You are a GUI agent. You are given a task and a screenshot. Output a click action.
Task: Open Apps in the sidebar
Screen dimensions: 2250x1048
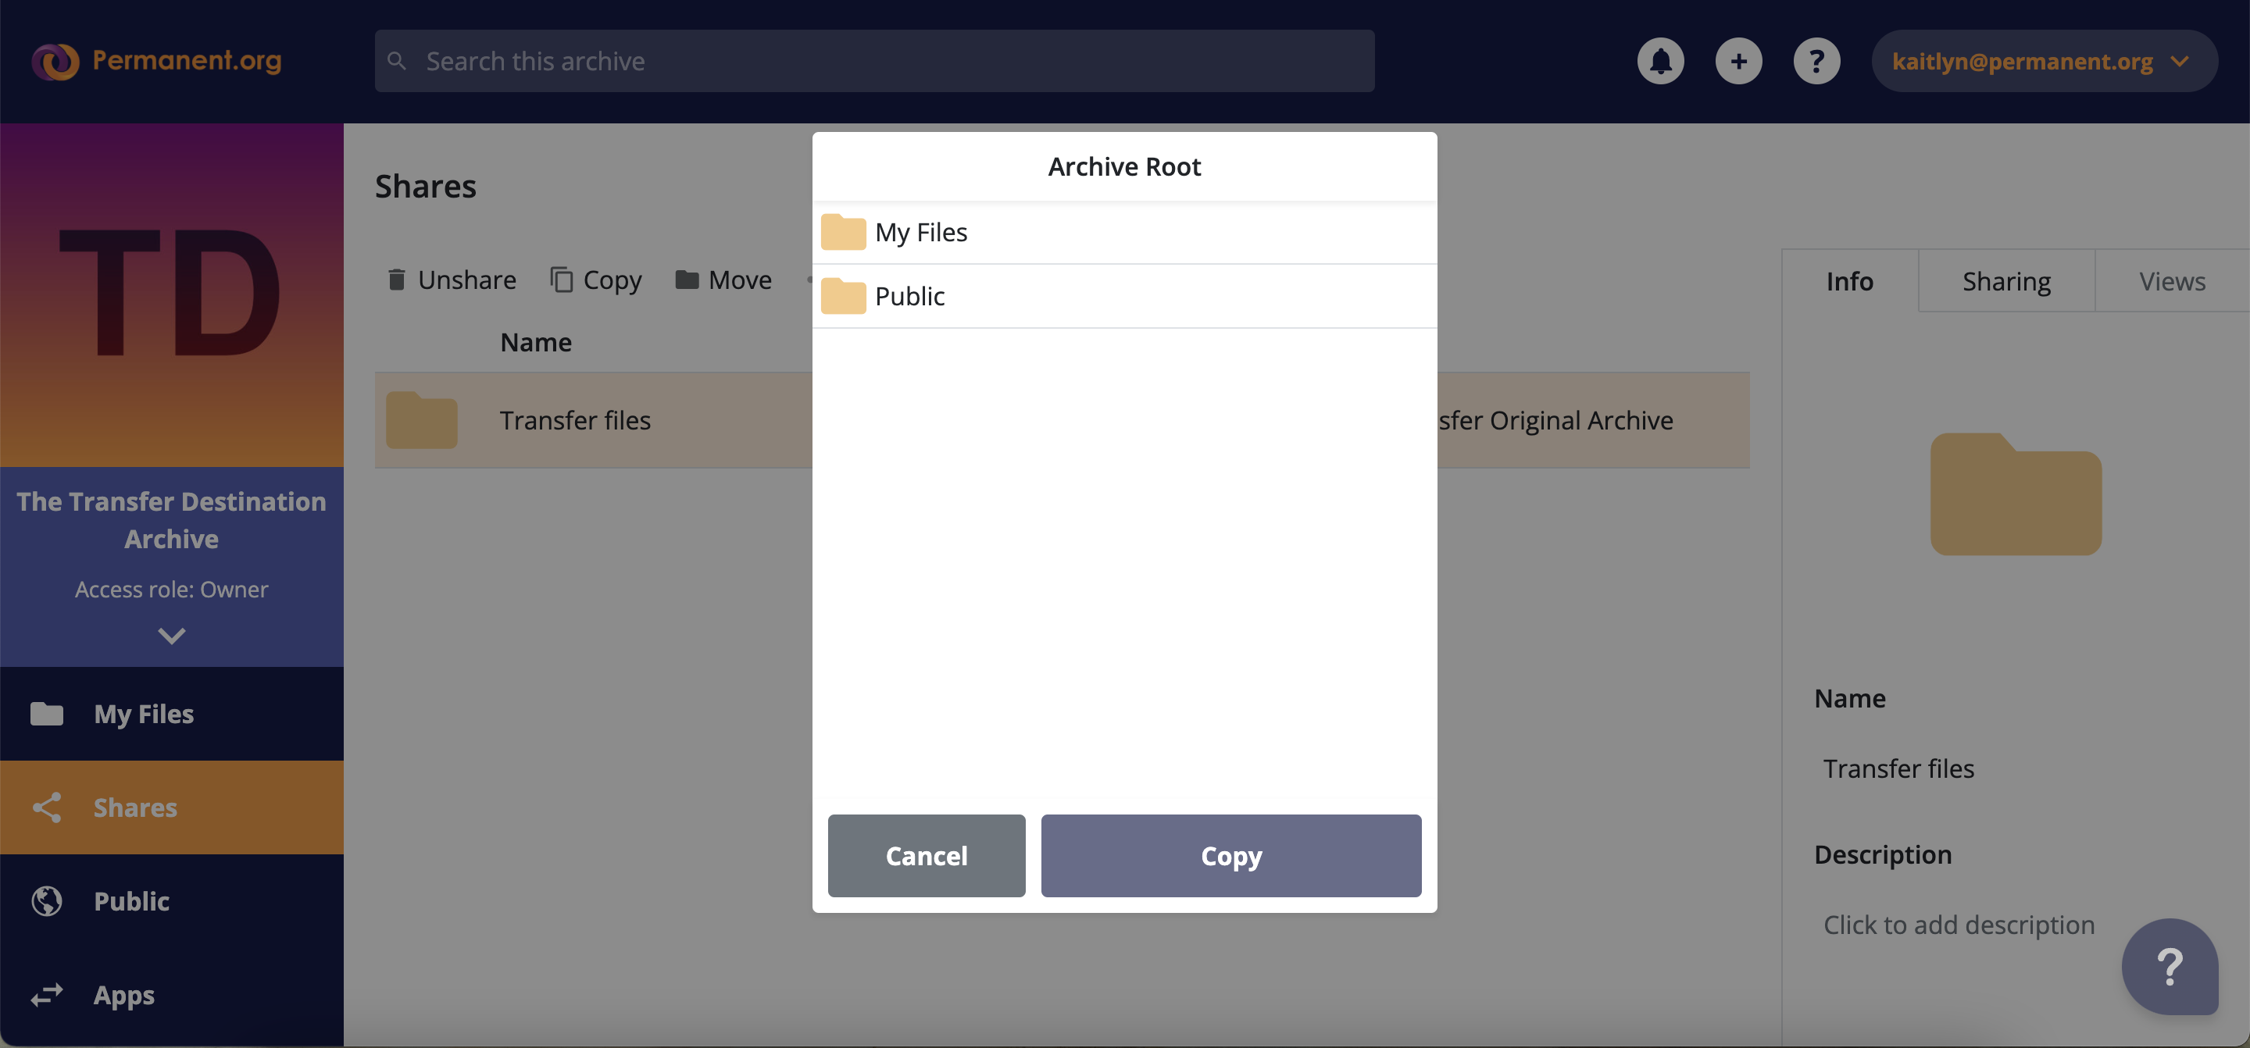click(124, 995)
